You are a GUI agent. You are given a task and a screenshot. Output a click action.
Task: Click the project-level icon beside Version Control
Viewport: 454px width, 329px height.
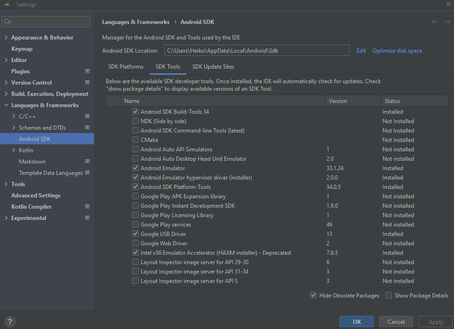pyautogui.click(x=87, y=83)
